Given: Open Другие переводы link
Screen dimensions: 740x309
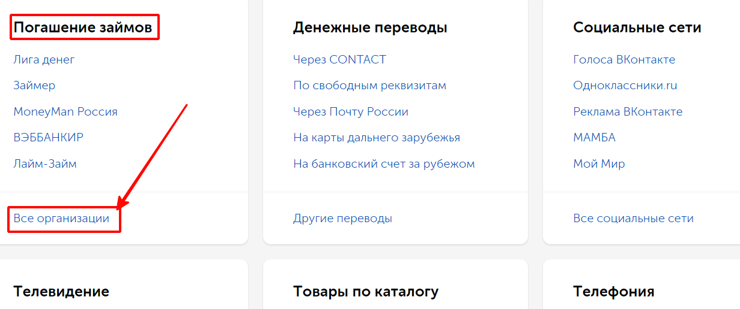Looking at the screenshot, I should pyautogui.click(x=342, y=219).
